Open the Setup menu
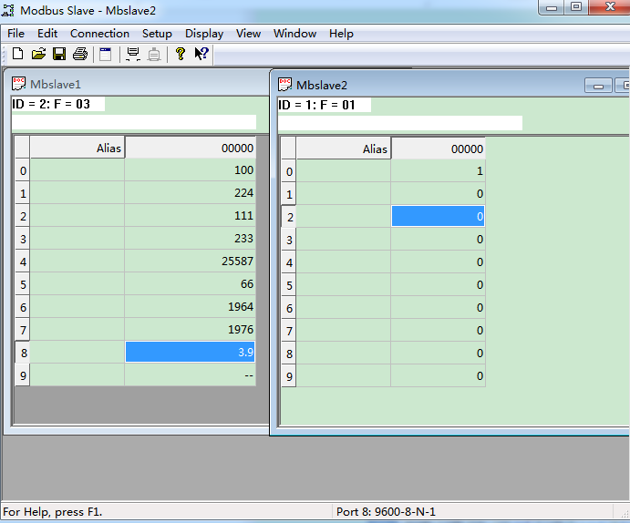630x523 pixels. tap(157, 34)
